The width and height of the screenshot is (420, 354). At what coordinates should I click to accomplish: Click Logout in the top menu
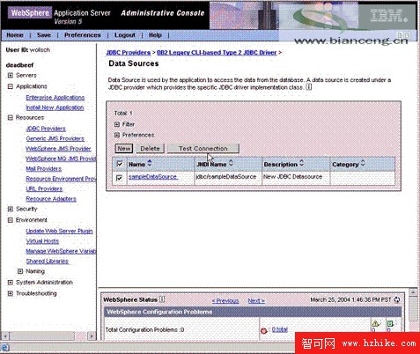pyautogui.click(x=125, y=35)
